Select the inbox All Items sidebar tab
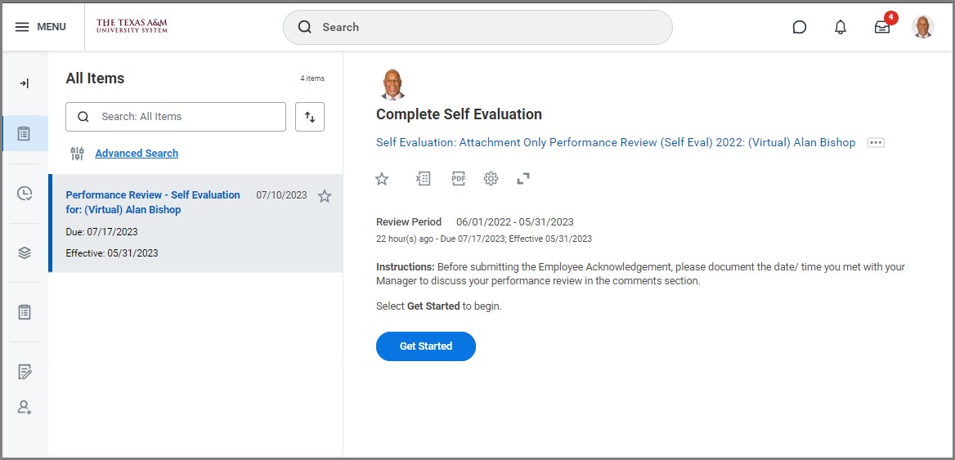 click(25, 133)
